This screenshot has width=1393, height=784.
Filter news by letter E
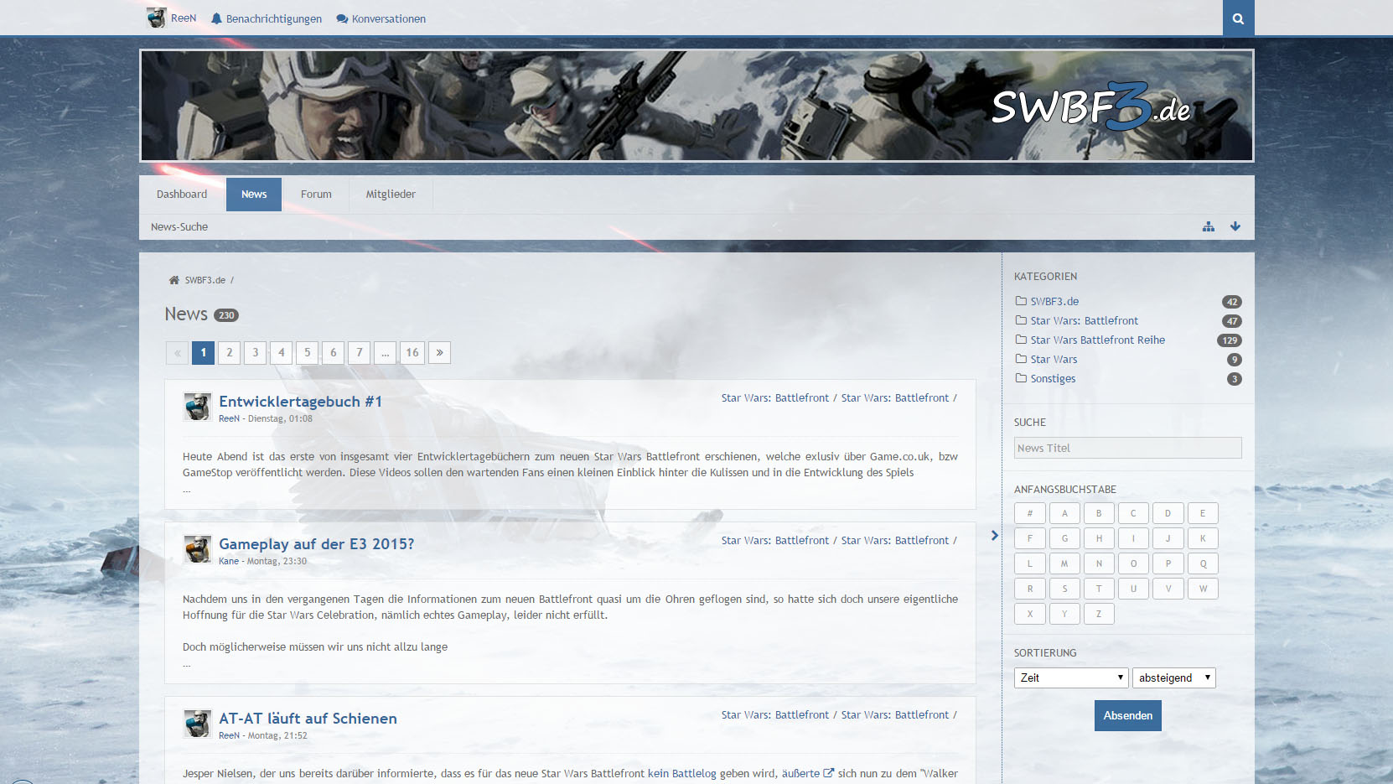pyautogui.click(x=1203, y=513)
